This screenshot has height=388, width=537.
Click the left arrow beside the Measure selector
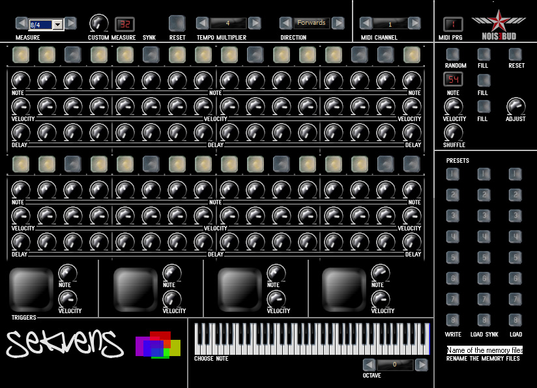click(x=22, y=23)
